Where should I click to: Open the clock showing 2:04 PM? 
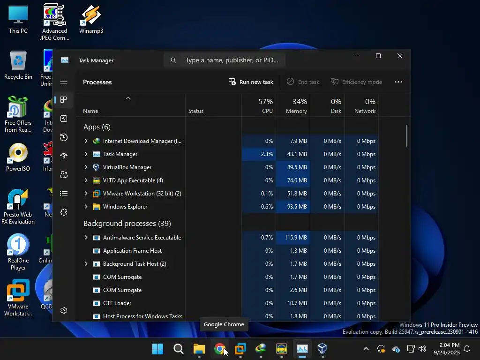coord(447,349)
